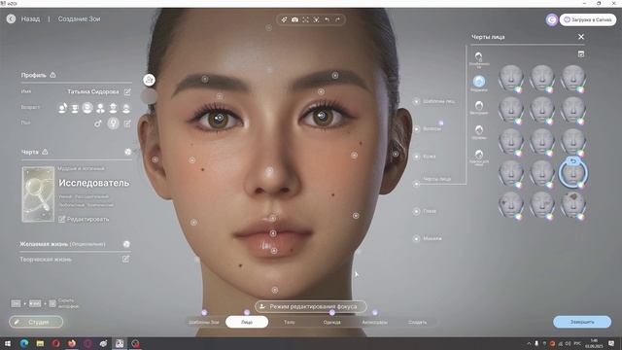Click the round face-photo icon beside the forehead
Viewport: 622px width, 350px height.
pyautogui.click(x=149, y=80)
